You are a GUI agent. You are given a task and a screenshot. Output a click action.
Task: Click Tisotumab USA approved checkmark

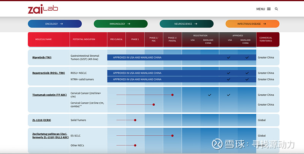229,95
